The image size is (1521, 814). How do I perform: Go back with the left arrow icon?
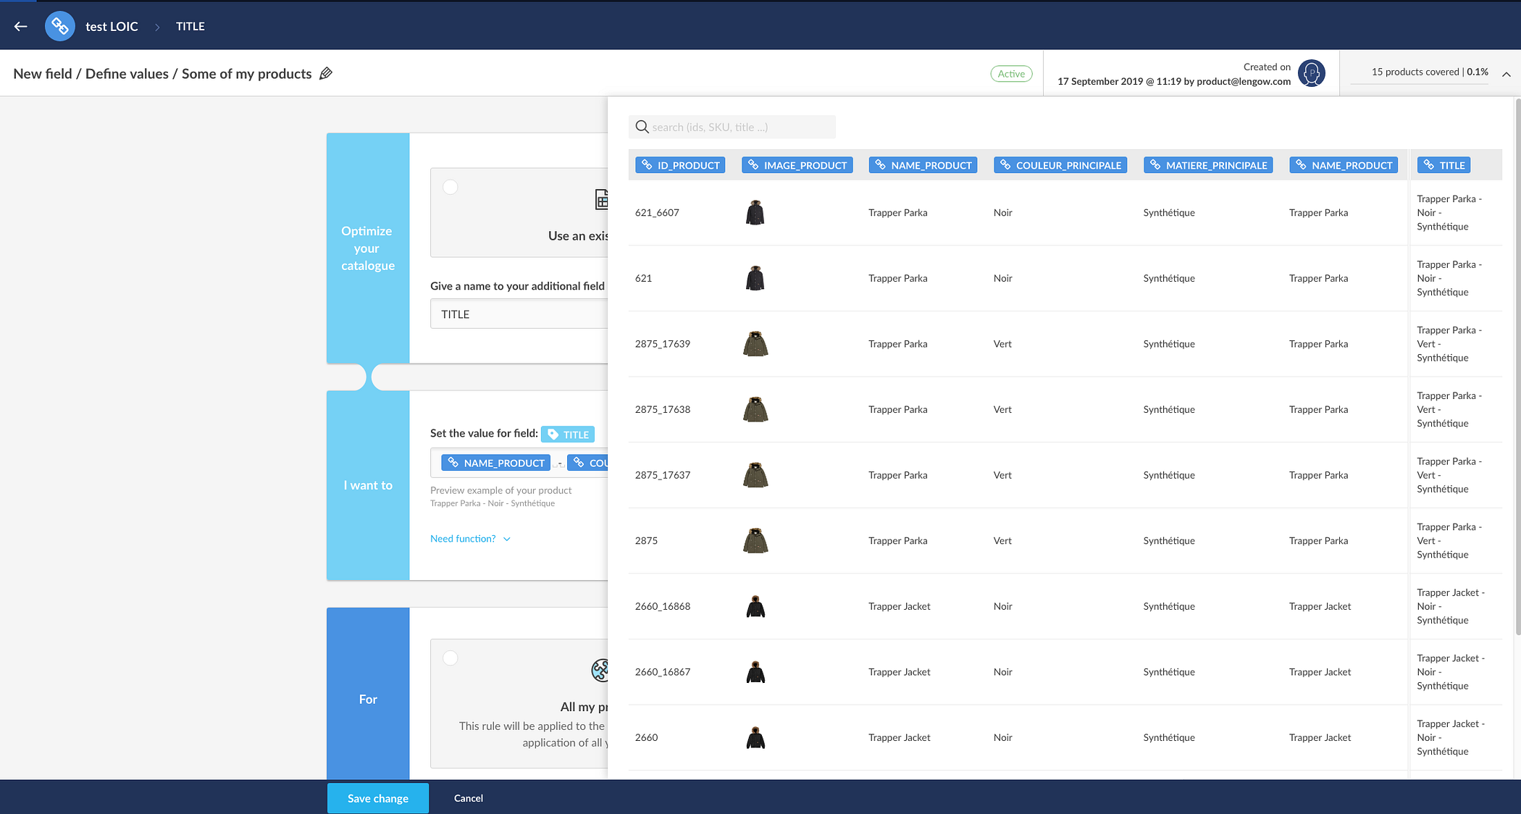(20, 26)
